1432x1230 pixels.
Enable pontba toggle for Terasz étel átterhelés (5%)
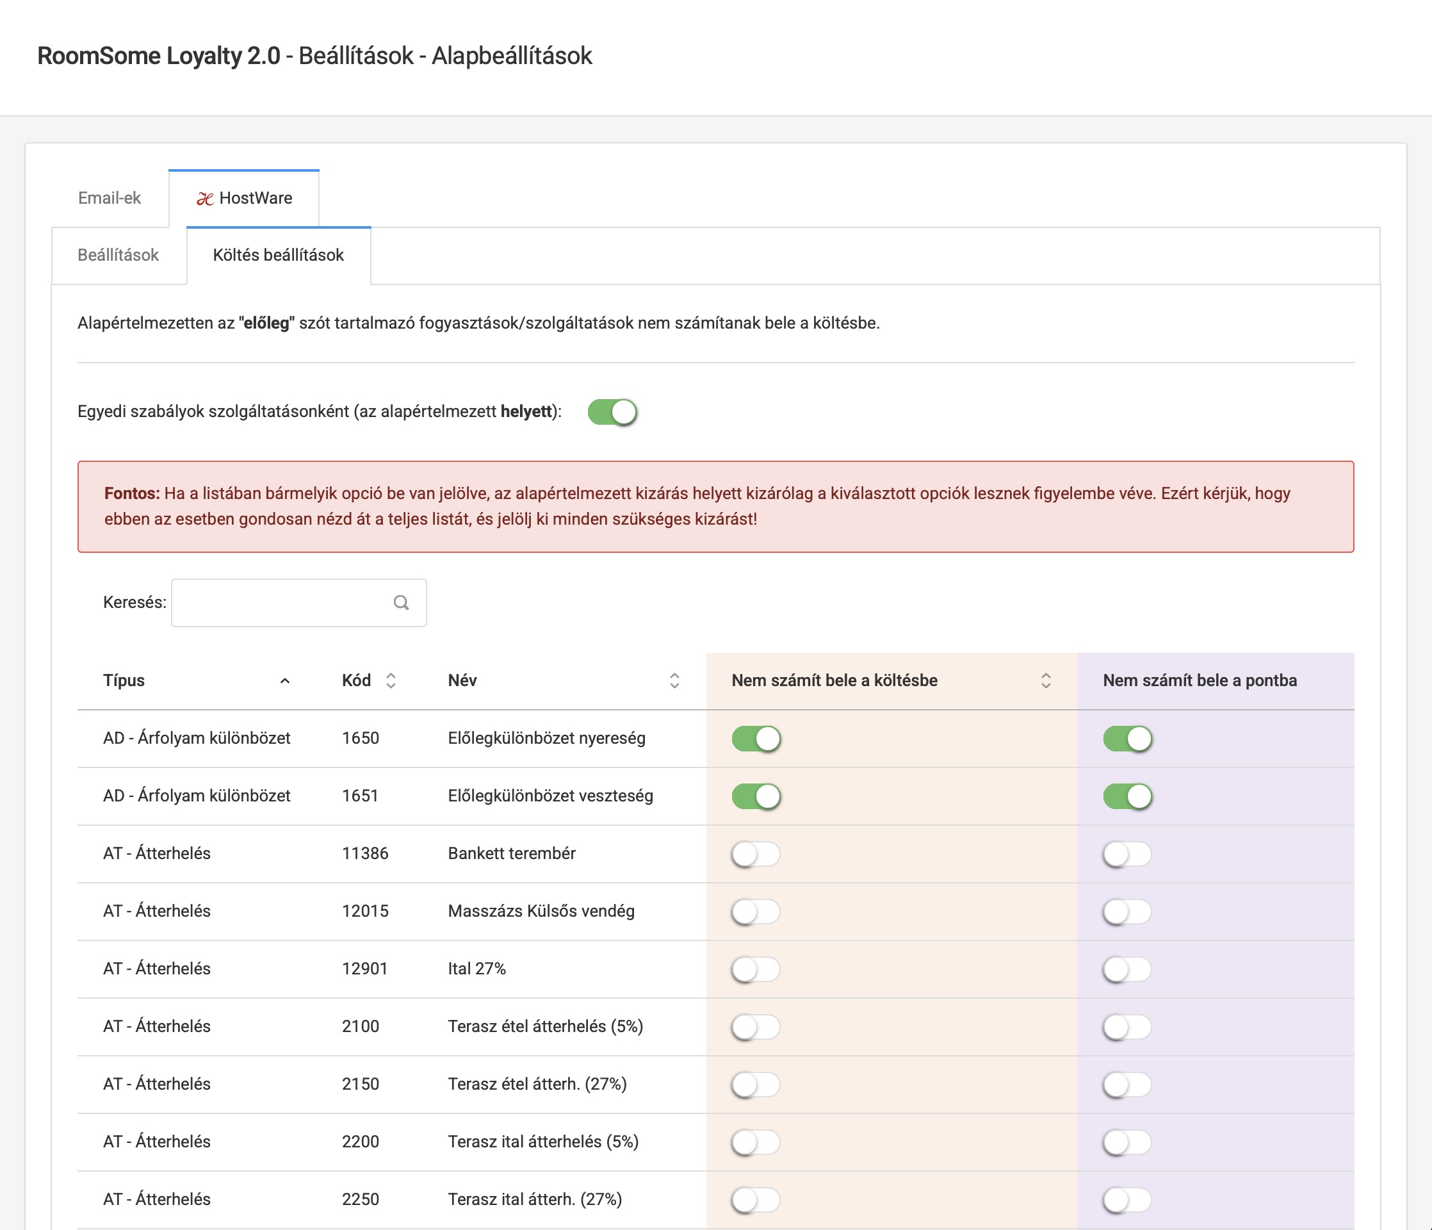coord(1127,1027)
